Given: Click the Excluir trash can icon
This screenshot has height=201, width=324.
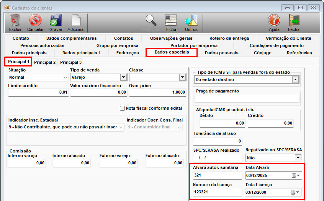Looking at the screenshot, I should (x=15, y=20).
